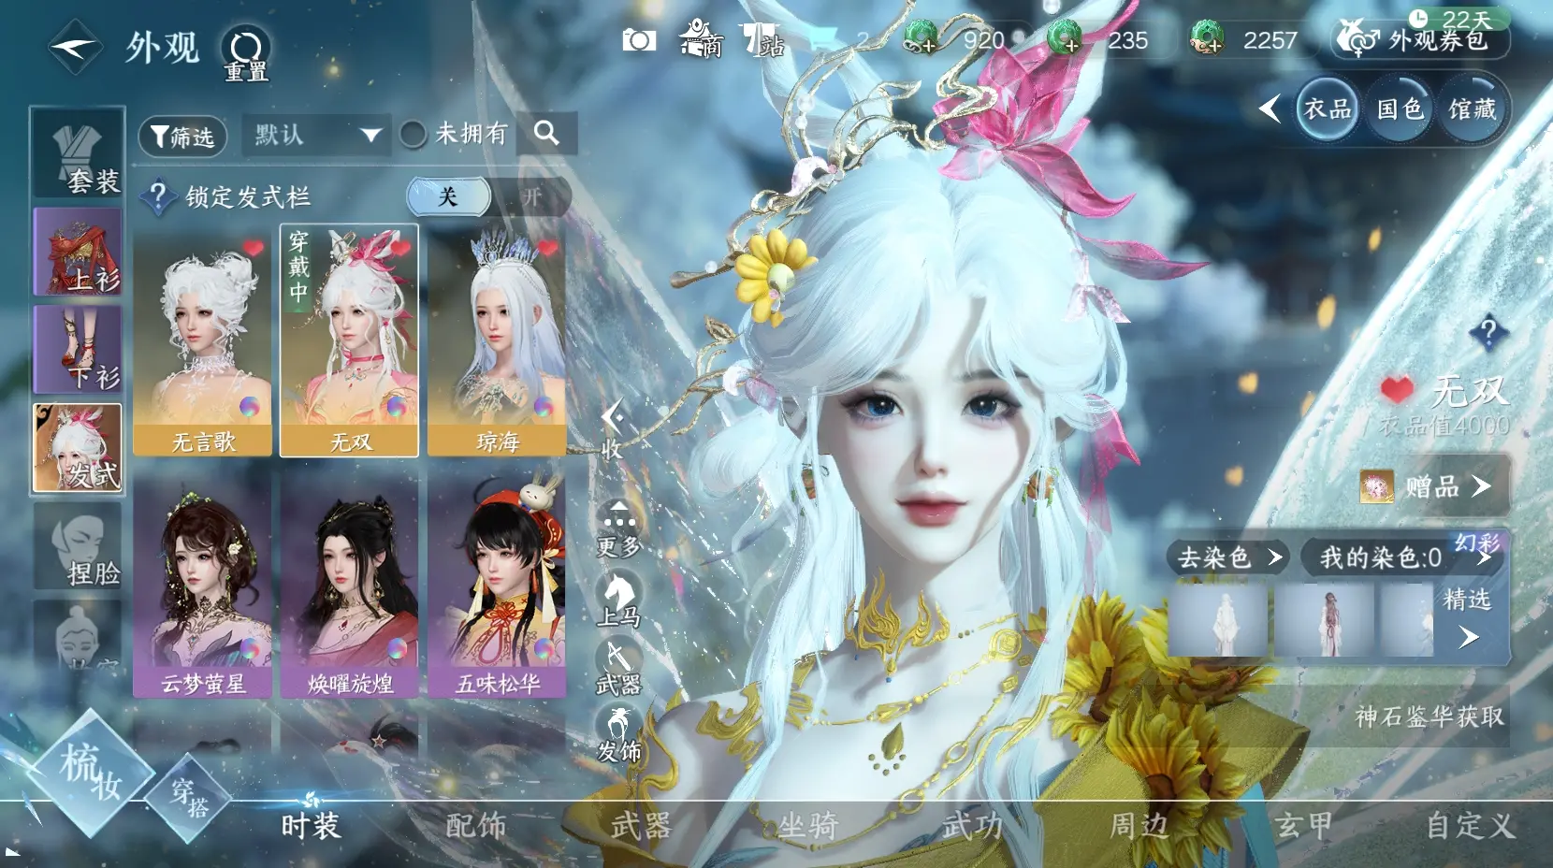The height and width of the screenshot is (868, 1553).
Task: Go back with the arrow icon
Action: pyautogui.click(x=75, y=46)
